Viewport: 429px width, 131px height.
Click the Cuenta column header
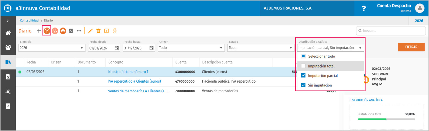(181, 62)
